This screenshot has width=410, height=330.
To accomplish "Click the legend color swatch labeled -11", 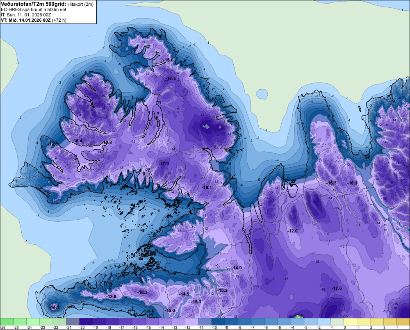I will (205, 321).
